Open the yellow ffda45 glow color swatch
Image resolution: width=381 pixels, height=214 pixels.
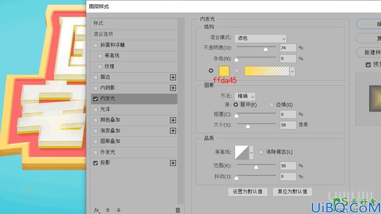click(x=224, y=71)
